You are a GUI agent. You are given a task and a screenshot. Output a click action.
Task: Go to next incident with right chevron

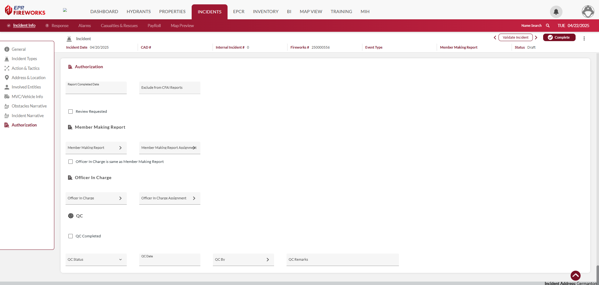tap(536, 37)
